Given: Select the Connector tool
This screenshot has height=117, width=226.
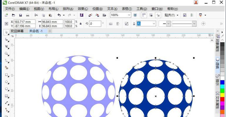Looking at the screenshot, I should [x=6, y=110].
